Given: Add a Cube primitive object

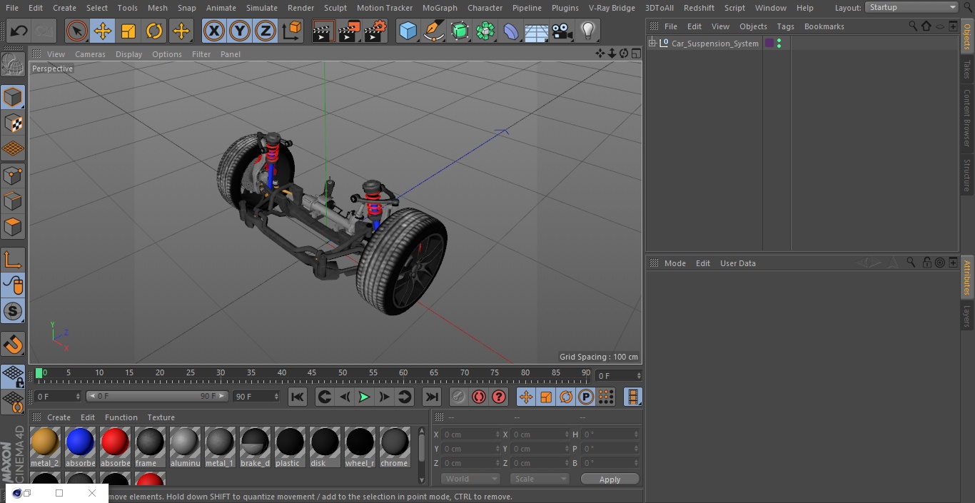Looking at the screenshot, I should click(408, 31).
